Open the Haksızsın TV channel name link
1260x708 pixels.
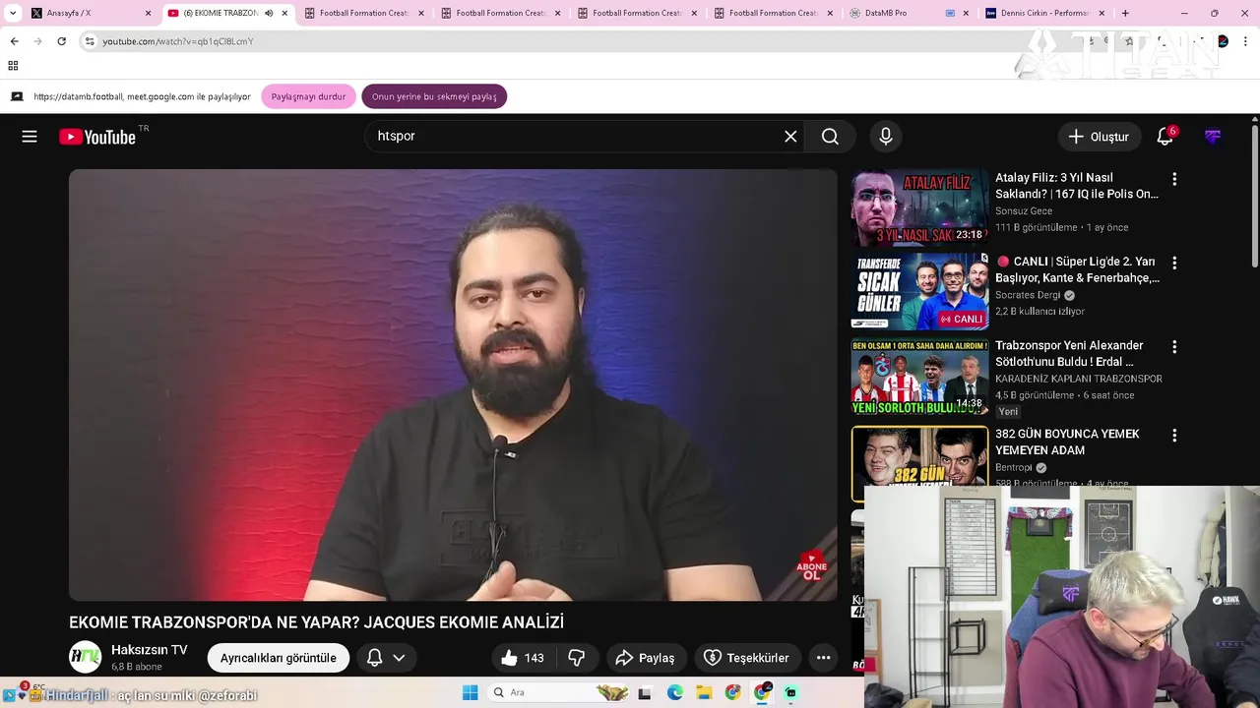[150, 650]
